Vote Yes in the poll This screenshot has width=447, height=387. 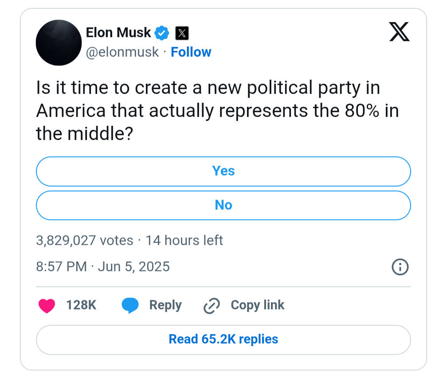pyautogui.click(x=223, y=171)
